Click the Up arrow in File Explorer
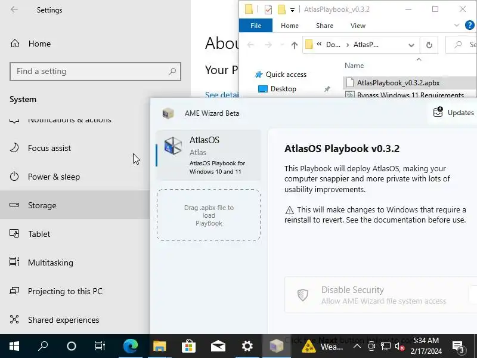This screenshot has height=358, width=477. tap(294, 45)
